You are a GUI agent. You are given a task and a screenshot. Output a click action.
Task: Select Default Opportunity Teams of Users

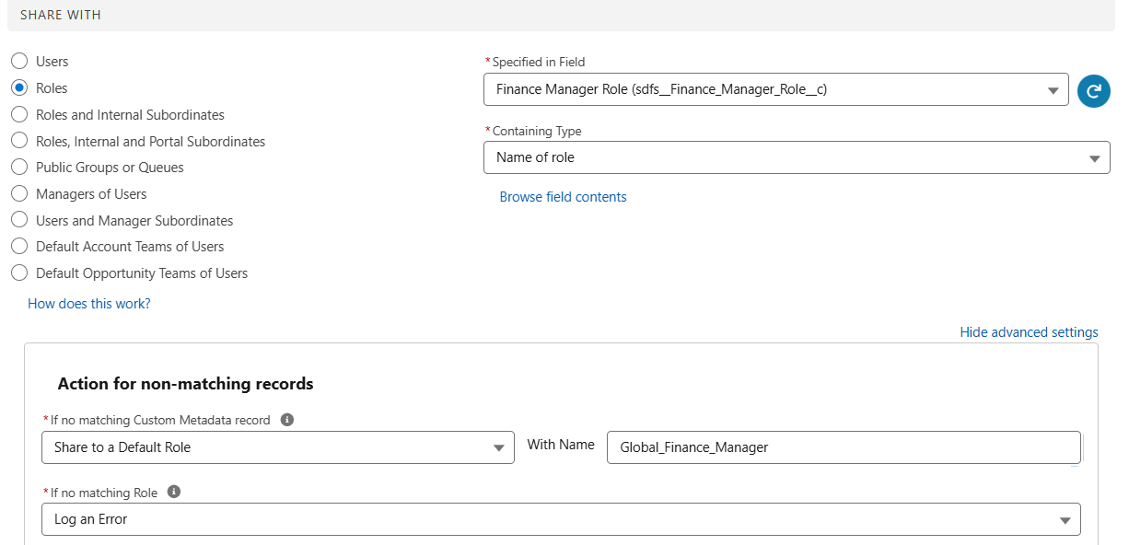[19, 272]
